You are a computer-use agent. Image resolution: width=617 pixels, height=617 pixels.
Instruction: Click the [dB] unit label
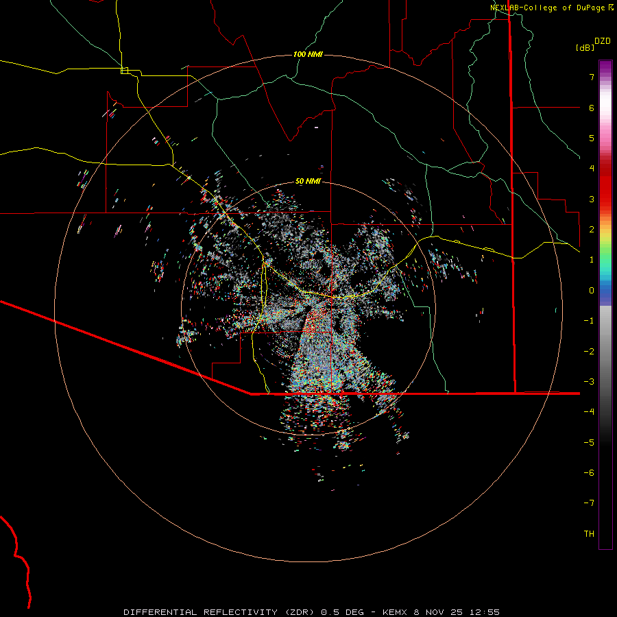tap(585, 47)
